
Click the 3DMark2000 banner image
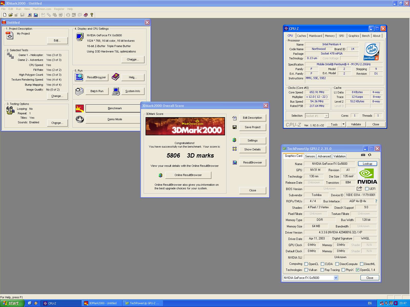[x=185, y=126]
